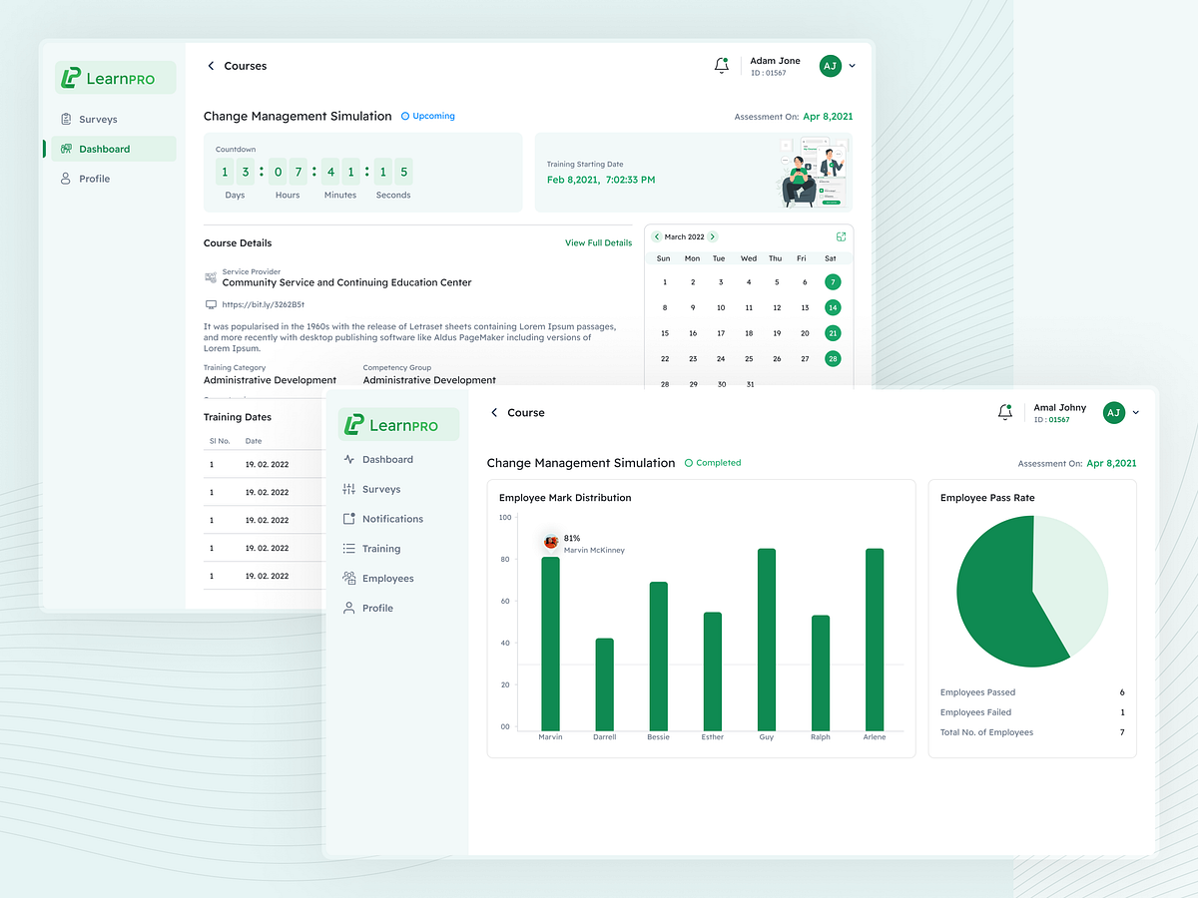1198x898 pixels.
Task: Select March 21 on the calendar
Action: pyautogui.click(x=833, y=332)
